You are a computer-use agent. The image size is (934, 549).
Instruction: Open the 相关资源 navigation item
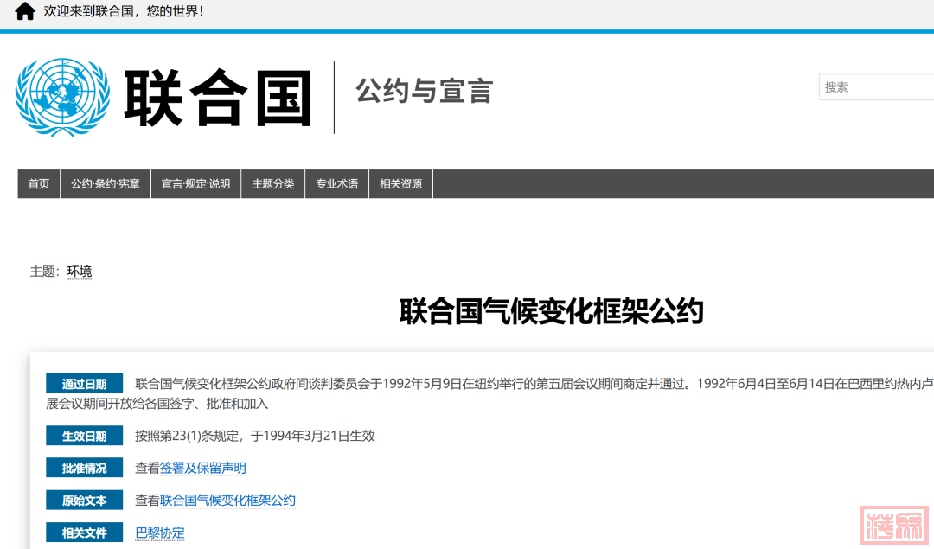(x=401, y=184)
